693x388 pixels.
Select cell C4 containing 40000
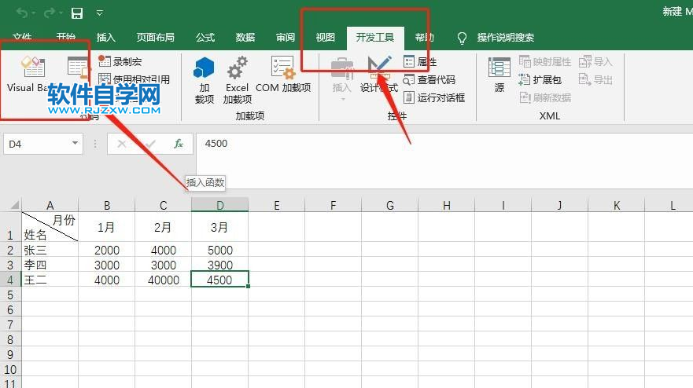pos(163,280)
